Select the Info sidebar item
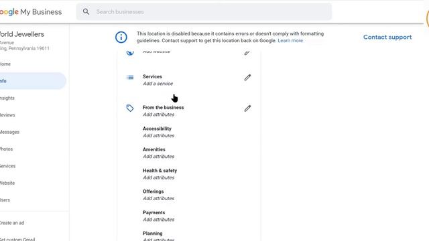 pyautogui.click(x=33, y=81)
